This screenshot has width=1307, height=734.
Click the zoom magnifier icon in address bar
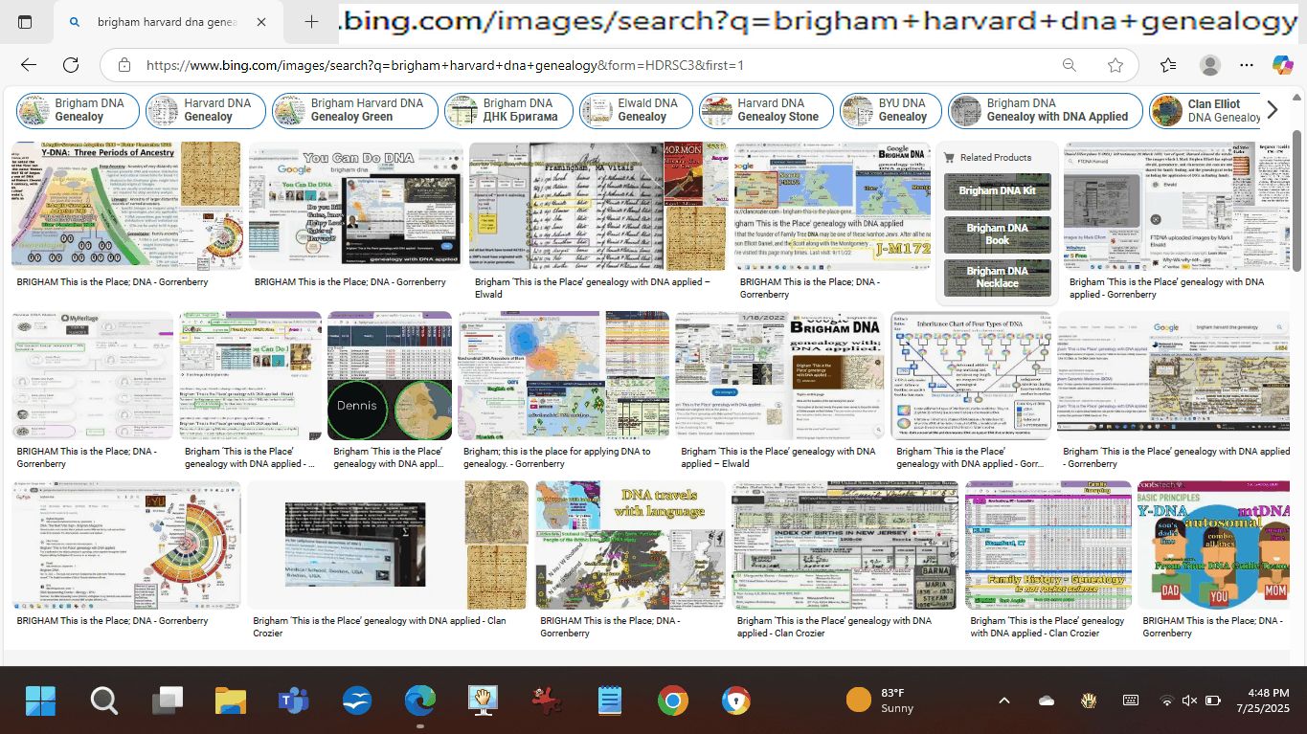coord(1070,65)
